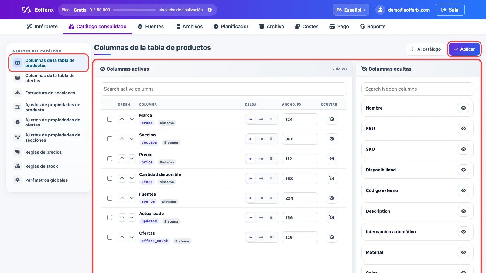486x273 pixels.
Task: Open the Archivos tab
Action: (x=189, y=26)
